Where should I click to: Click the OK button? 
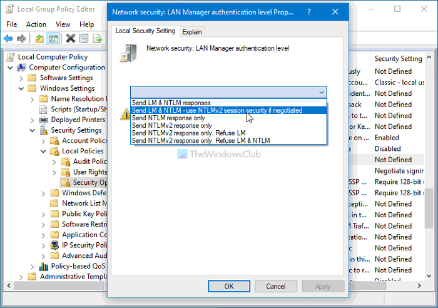[229, 286]
